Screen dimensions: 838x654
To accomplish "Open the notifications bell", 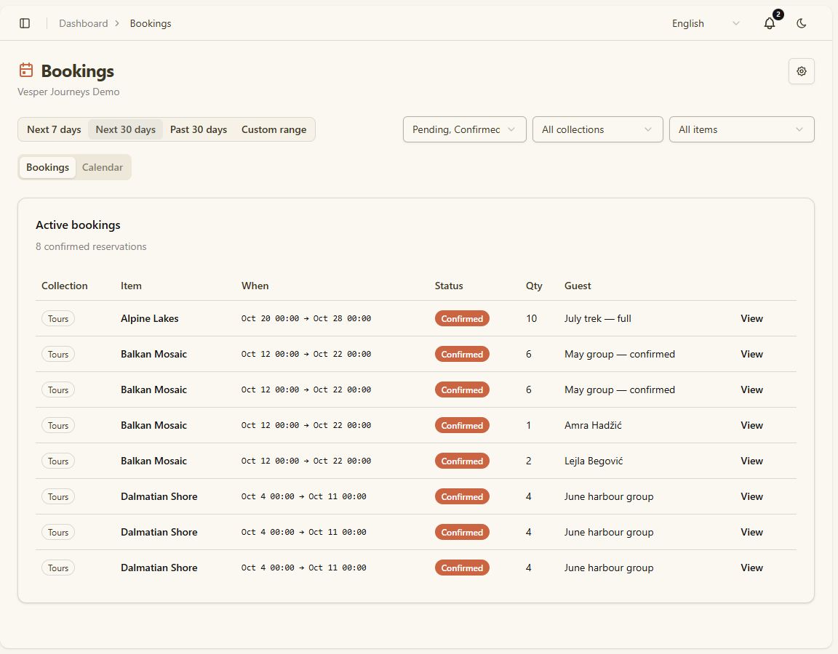I will [x=770, y=23].
